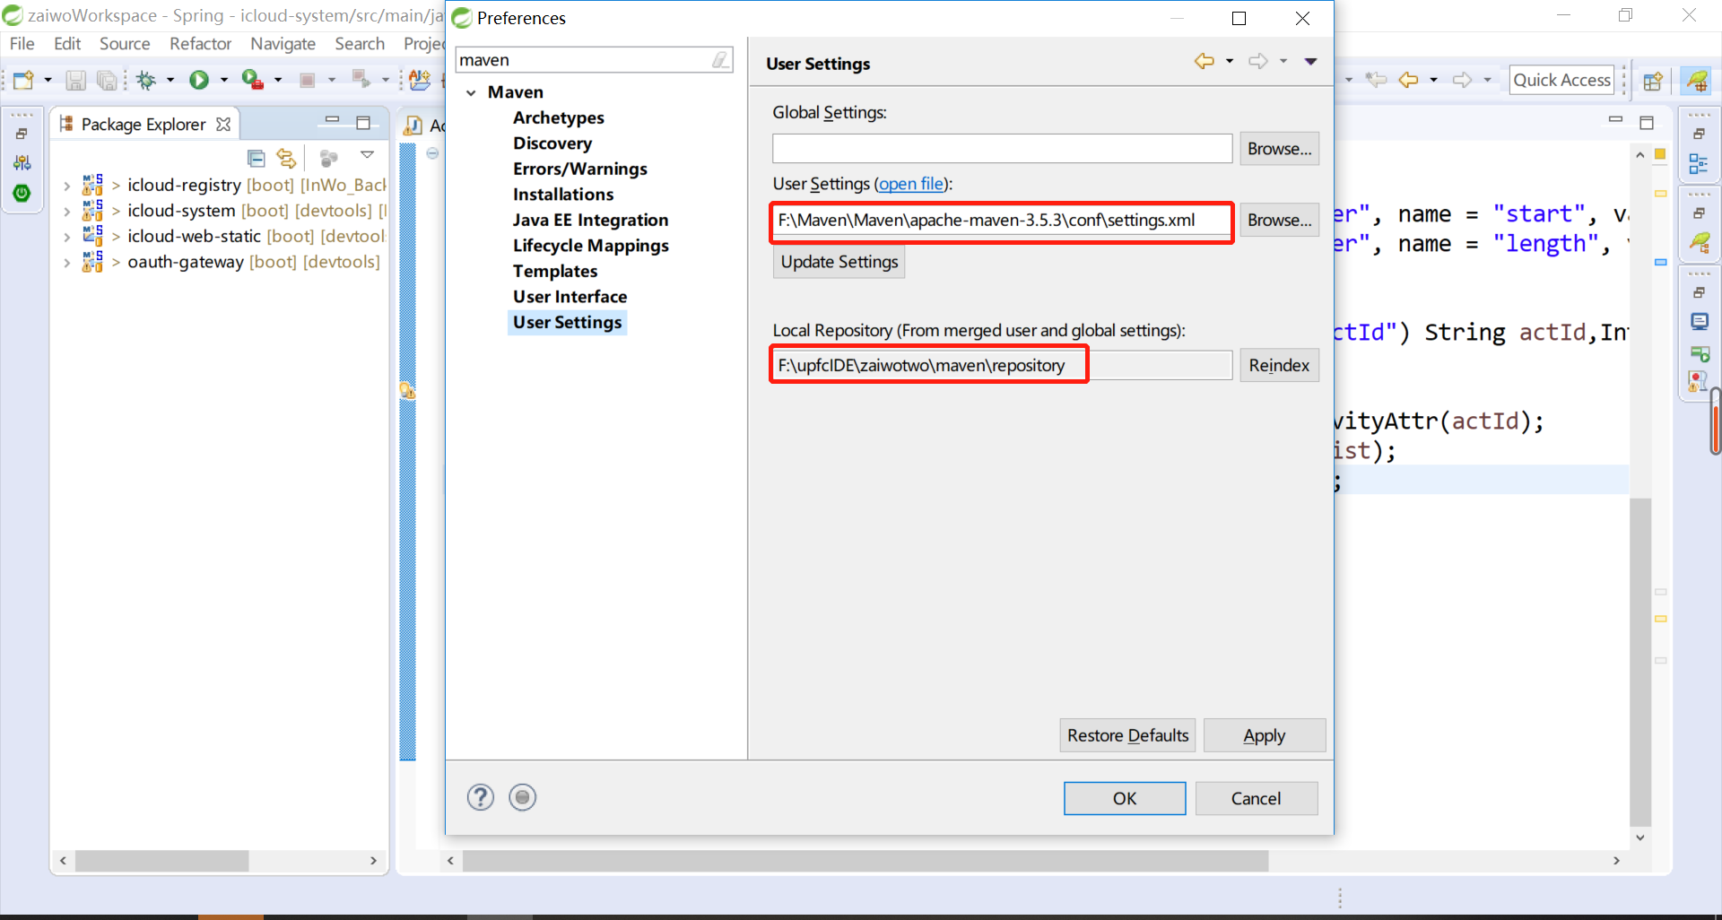This screenshot has width=1722, height=920.
Task: Click Run External Tools toolbox icon
Action: 253,80
